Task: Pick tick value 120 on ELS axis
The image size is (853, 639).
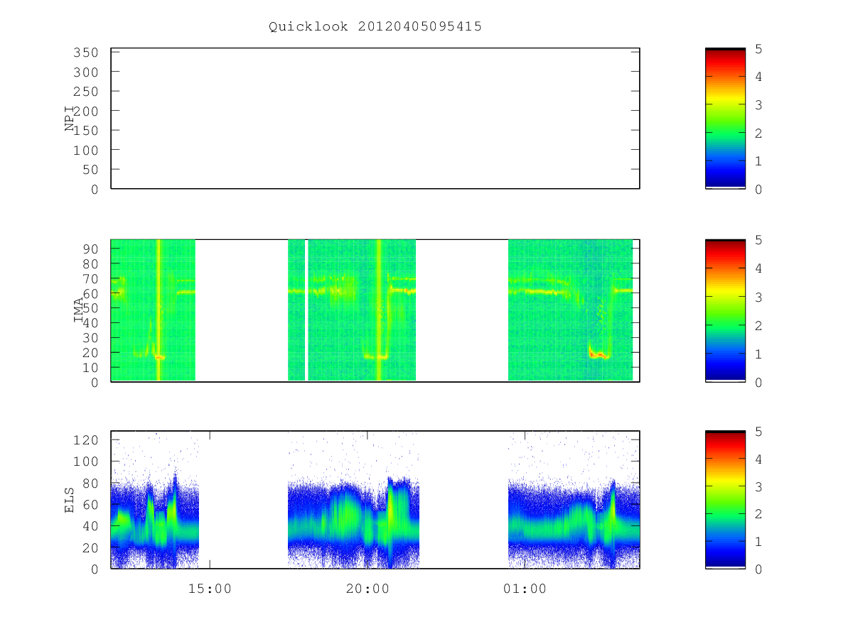Action: click(87, 440)
